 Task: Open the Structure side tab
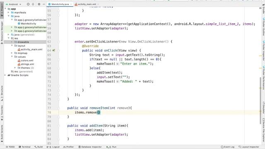coord(2,93)
